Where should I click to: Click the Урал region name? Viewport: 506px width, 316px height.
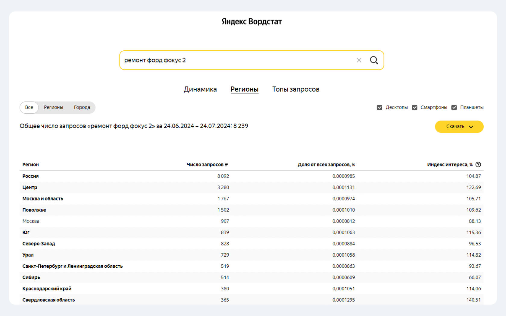28,255
